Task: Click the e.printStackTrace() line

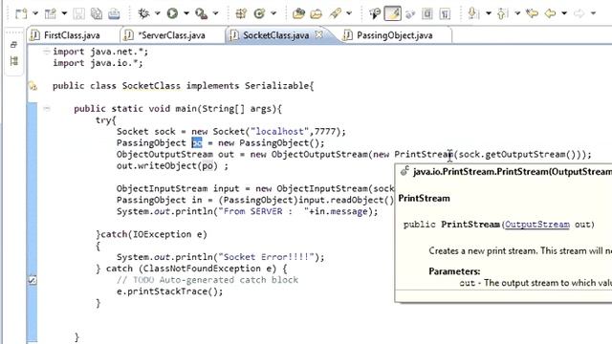Action: (x=169, y=291)
